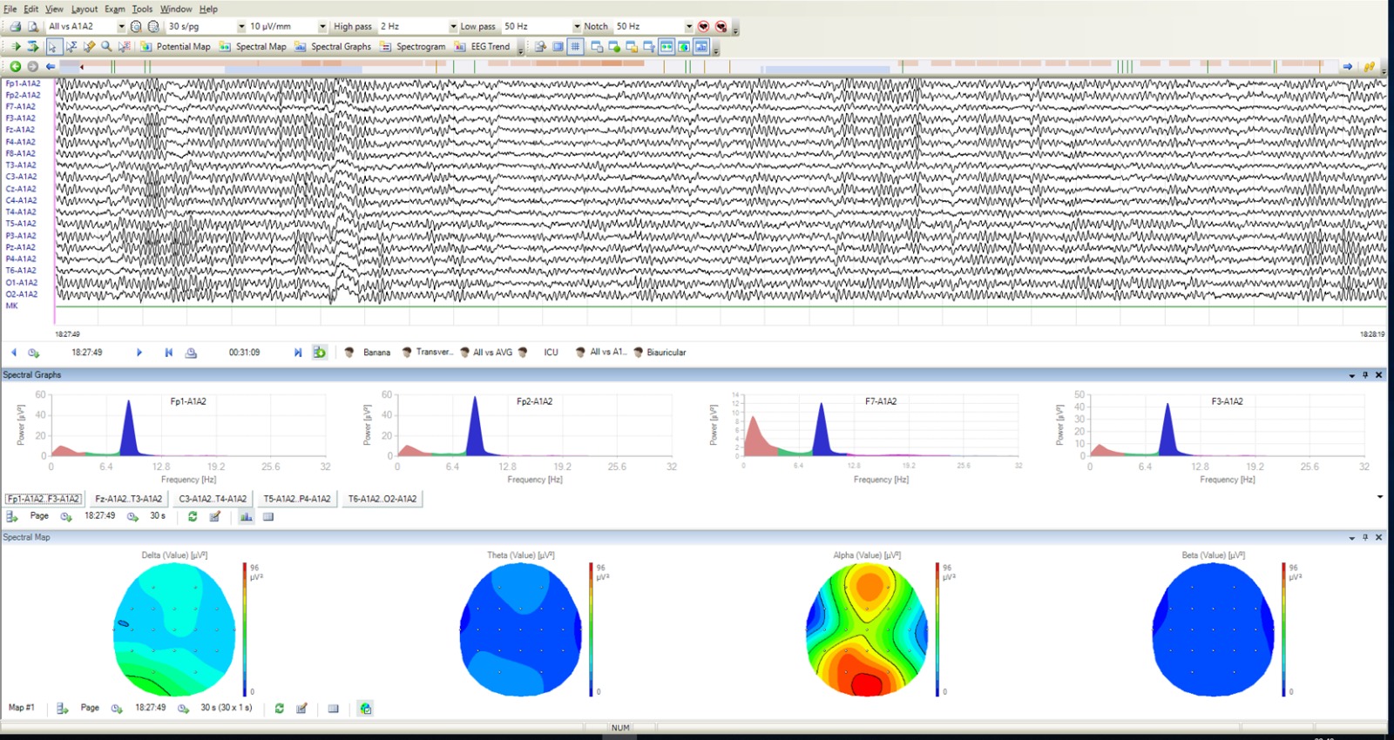Open the montage dropdown All vs A1A2
This screenshot has width=1394, height=740.
click(121, 27)
